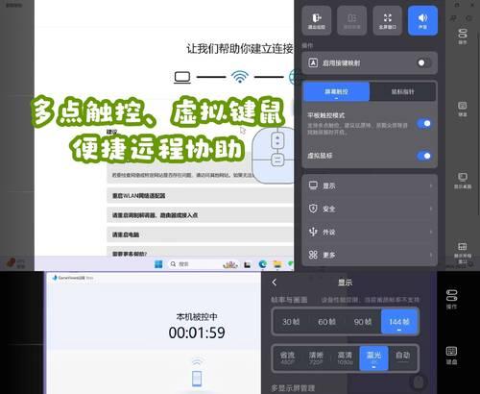Screen dimensions: 480x394
Task: Click the virtual mouse overlay widget
Action: tap(274, 156)
